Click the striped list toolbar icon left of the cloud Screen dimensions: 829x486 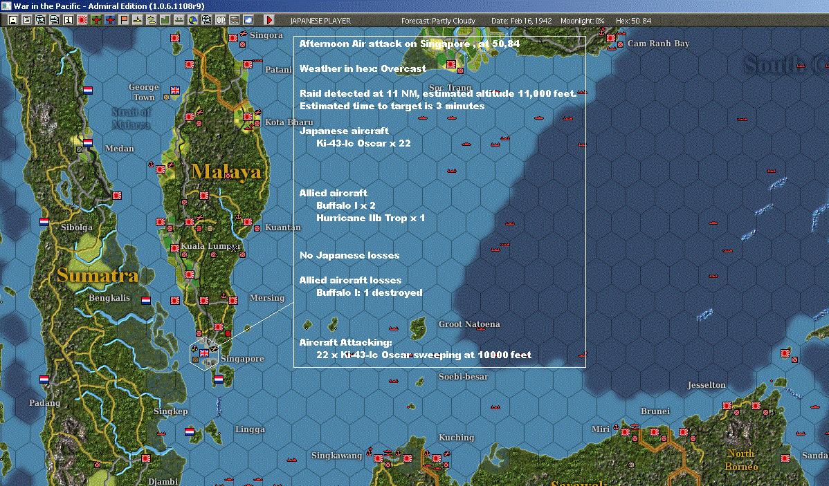point(234,20)
